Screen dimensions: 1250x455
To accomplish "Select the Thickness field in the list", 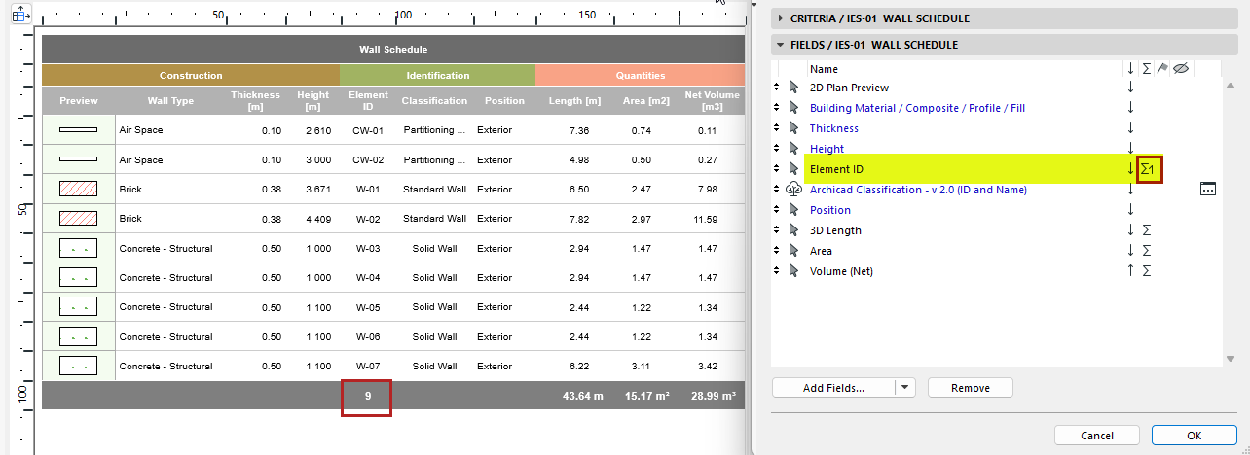I will click(834, 128).
